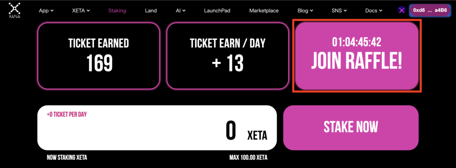Click the MAX 100.00 XETA label
This screenshot has height=168, width=456.
(x=248, y=158)
